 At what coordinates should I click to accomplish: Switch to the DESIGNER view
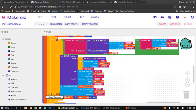click(x=175, y=24)
